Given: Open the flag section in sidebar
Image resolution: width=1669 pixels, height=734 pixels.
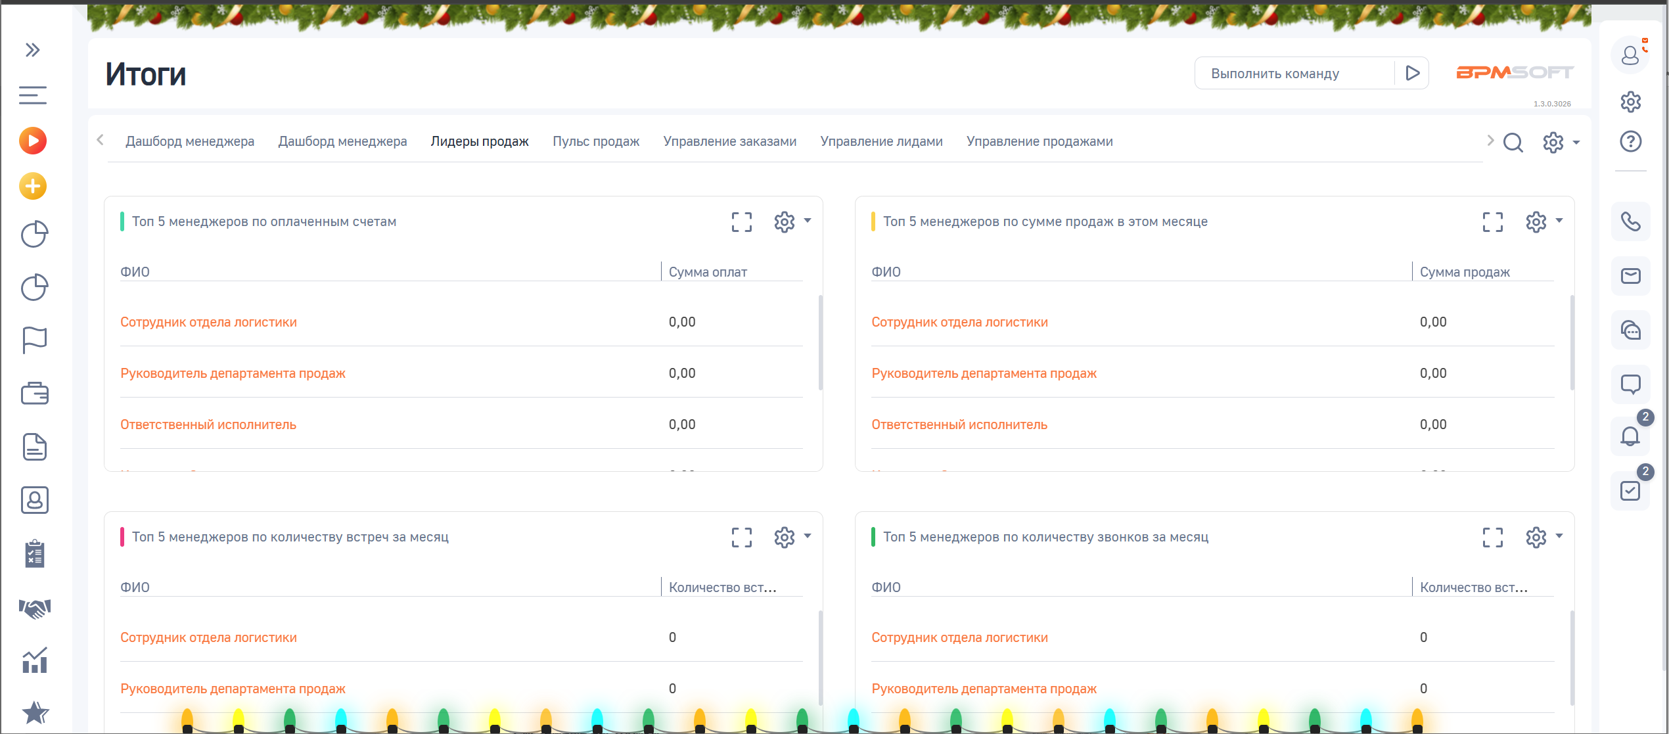Looking at the screenshot, I should [x=34, y=340].
